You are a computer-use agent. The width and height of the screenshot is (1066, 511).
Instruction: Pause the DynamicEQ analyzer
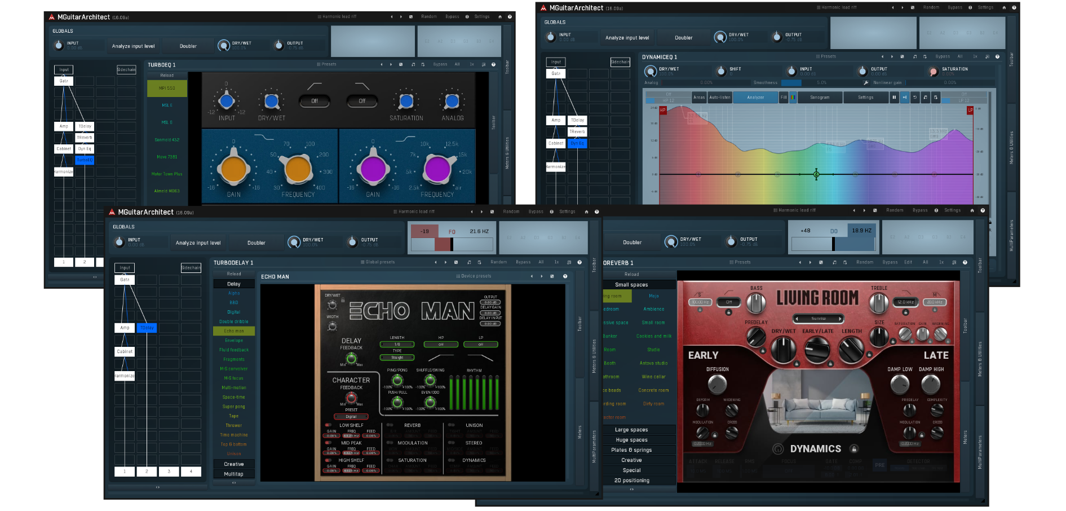(x=894, y=98)
